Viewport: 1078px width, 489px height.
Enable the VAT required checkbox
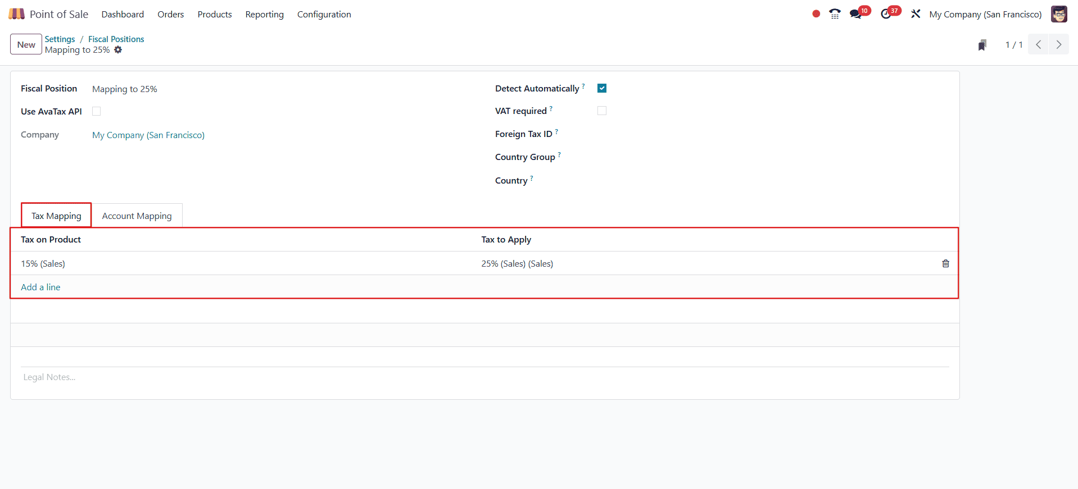(x=602, y=111)
